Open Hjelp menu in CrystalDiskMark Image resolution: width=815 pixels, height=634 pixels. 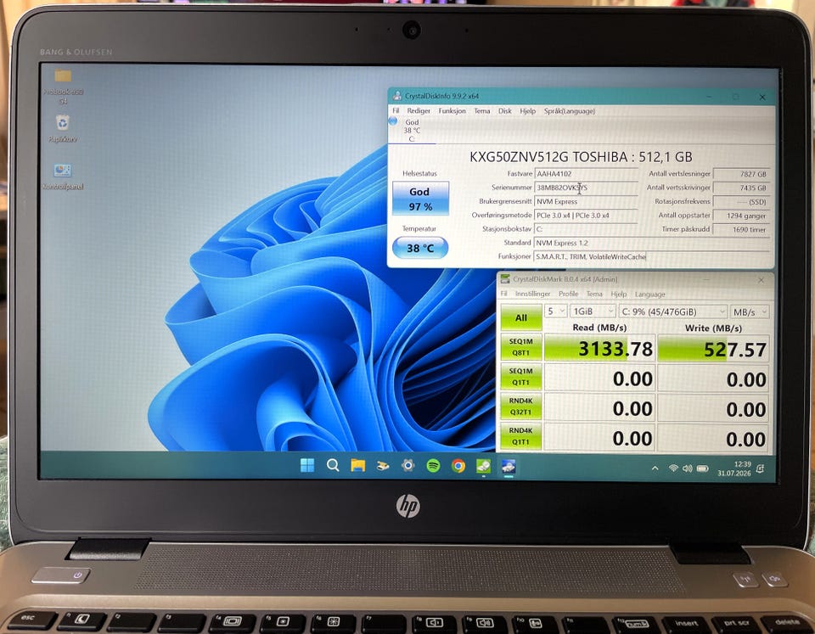pyautogui.click(x=619, y=294)
